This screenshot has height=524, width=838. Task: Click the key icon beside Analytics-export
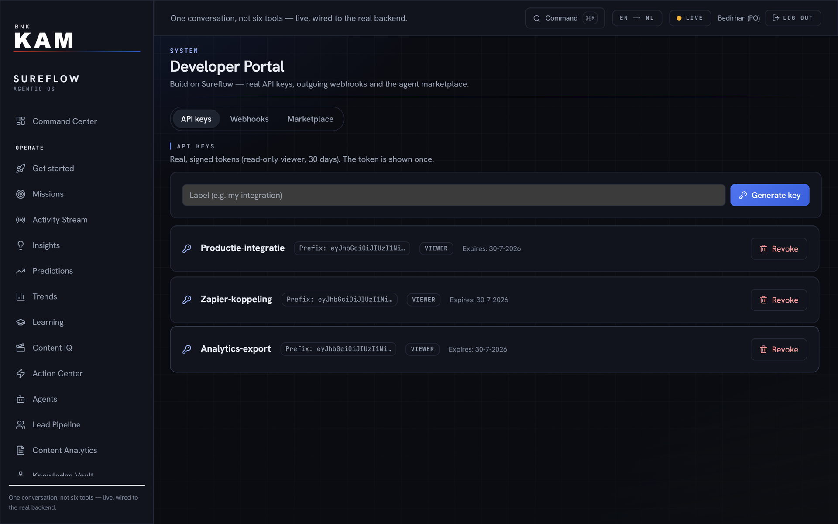[x=187, y=349]
